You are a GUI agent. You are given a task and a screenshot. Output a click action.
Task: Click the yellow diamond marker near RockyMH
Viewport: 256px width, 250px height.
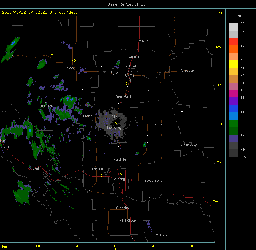[x=74, y=61]
